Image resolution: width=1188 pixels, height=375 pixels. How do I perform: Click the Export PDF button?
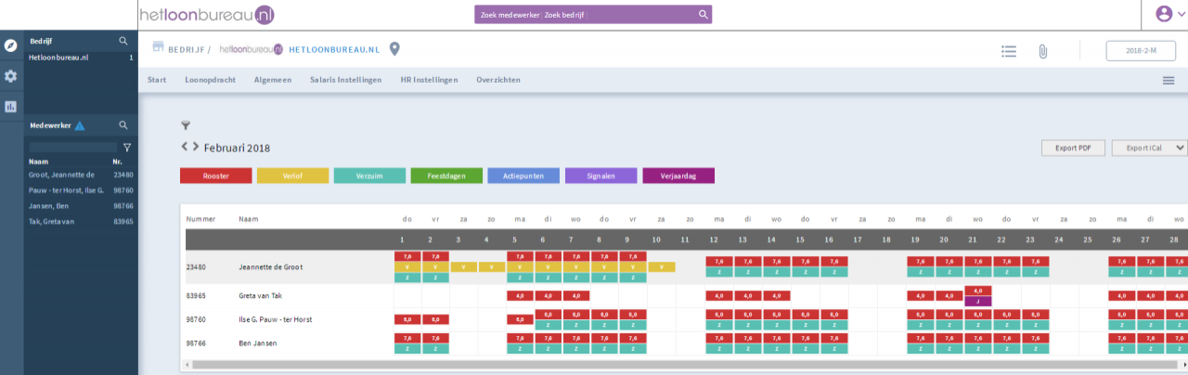1073,148
